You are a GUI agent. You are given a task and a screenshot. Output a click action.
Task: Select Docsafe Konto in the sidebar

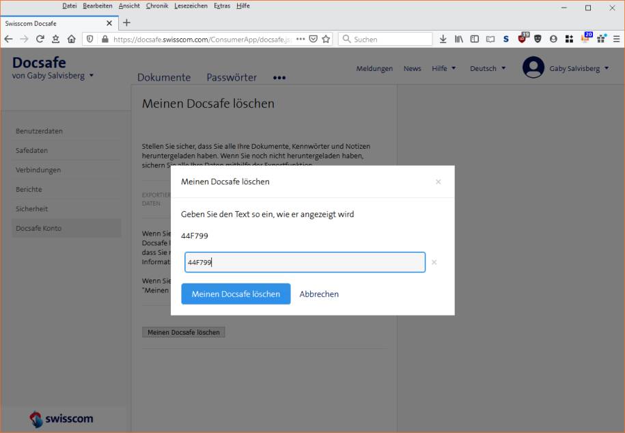pyautogui.click(x=66, y=228)
